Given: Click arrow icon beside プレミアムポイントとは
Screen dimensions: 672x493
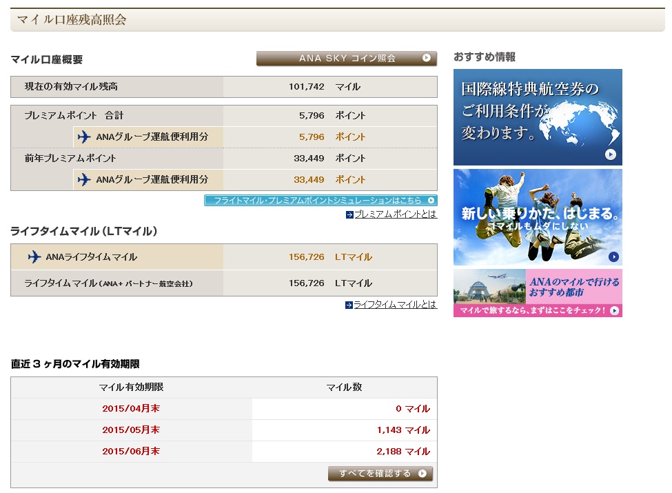Looking at the screenshot, I should (349, 214).
